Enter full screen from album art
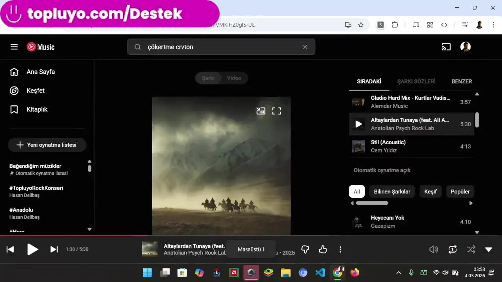This screenshot has width=502, height=282. 277,111
